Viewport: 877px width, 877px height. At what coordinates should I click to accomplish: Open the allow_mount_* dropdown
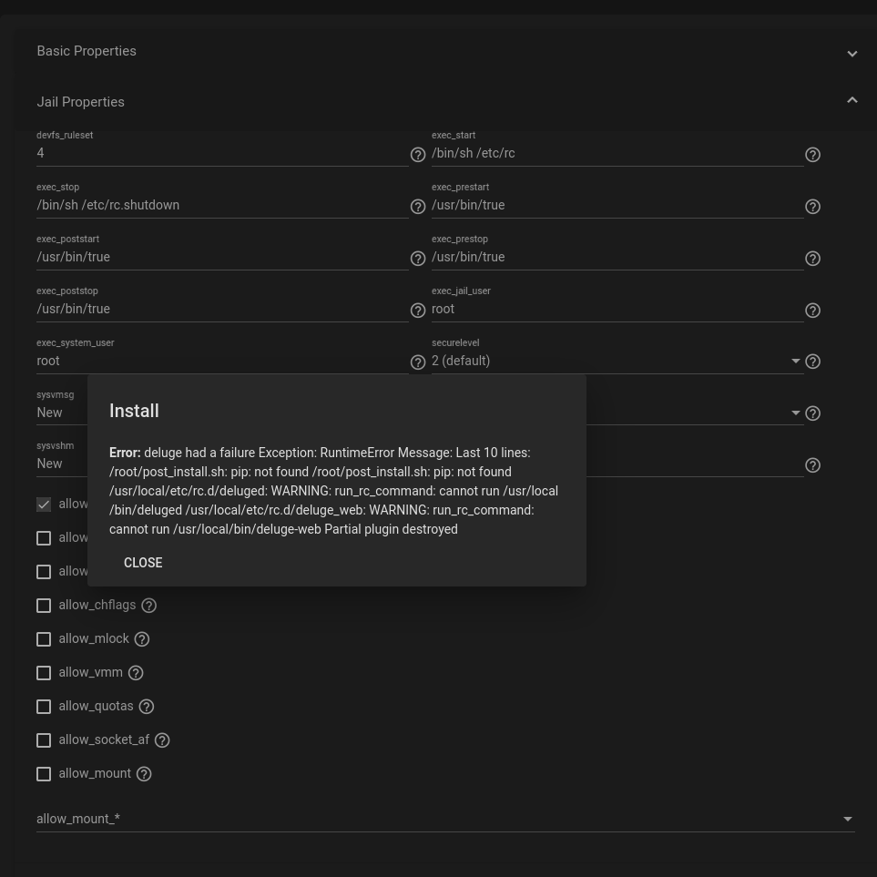click(x=445, y=819)
